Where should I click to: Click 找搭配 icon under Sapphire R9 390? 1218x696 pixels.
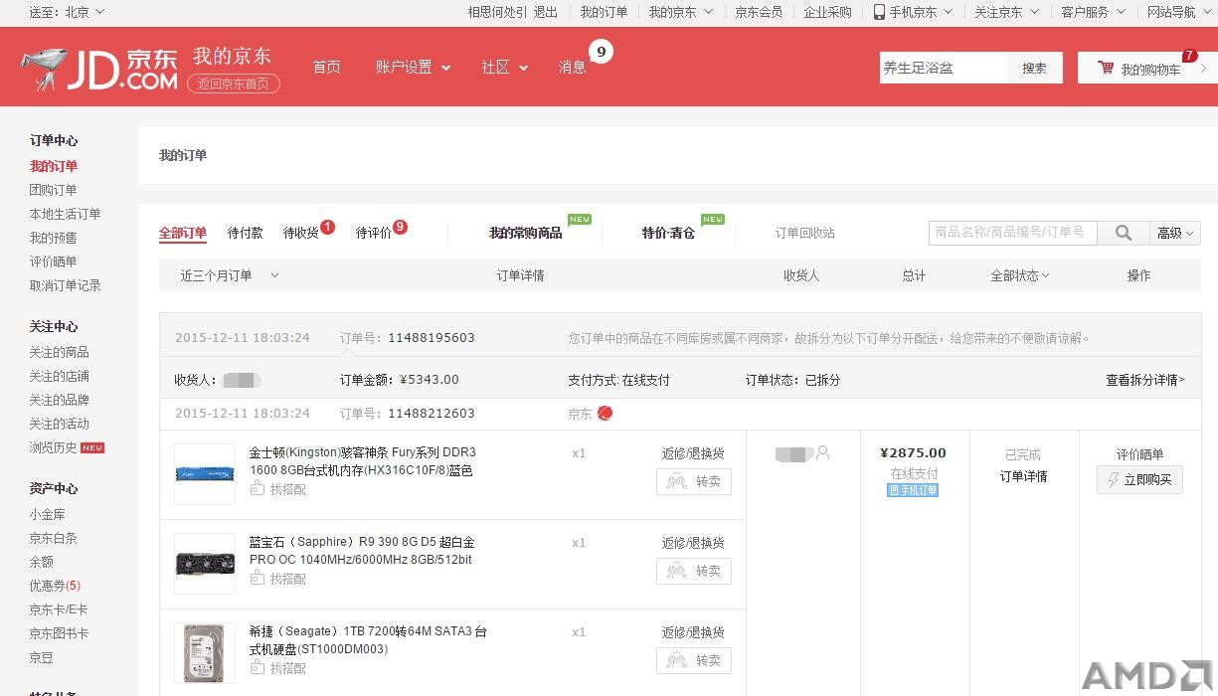(x=258, y=579)
